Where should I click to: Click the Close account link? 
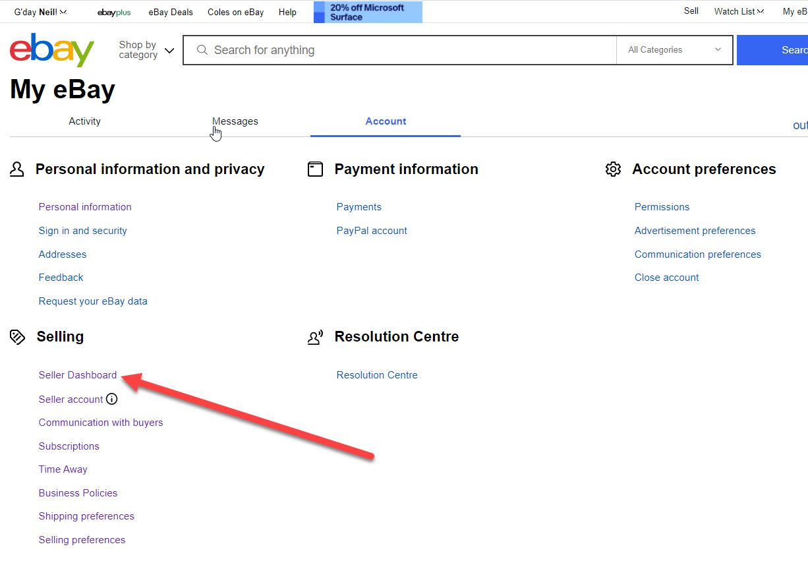click(667, 278)
